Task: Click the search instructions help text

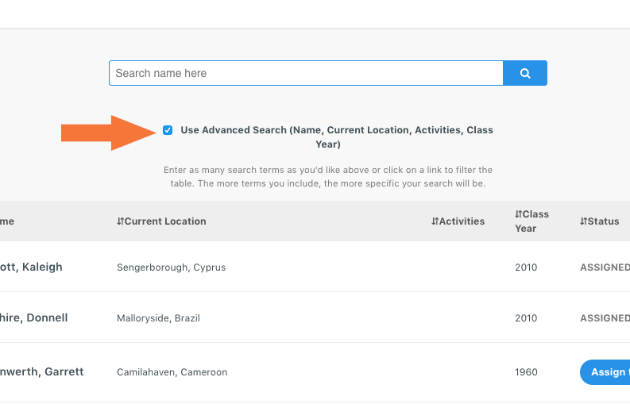Action: point(327,177)
